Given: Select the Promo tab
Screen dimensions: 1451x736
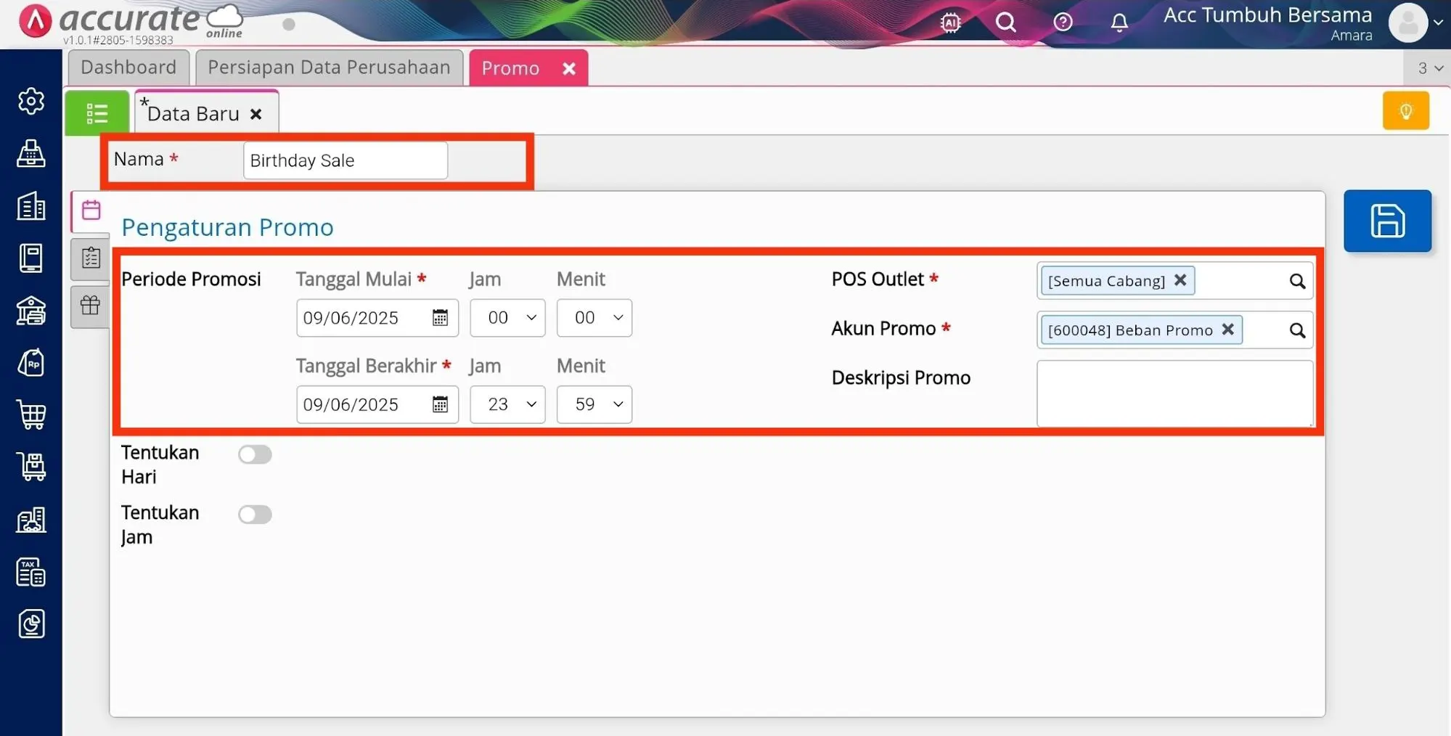Looking at the screenshot, I should (x=511, y=68).
